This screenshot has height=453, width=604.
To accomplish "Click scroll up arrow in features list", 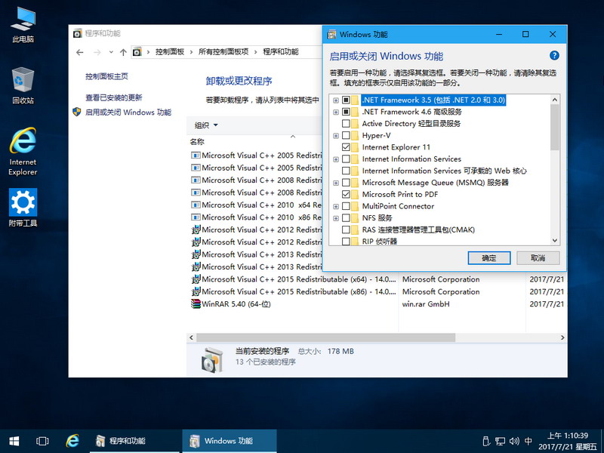I will 555,100.
